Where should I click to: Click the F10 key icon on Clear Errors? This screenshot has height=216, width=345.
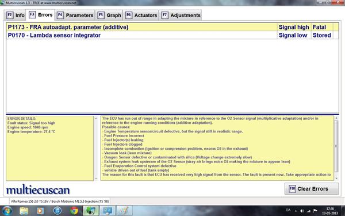[292, 189]
